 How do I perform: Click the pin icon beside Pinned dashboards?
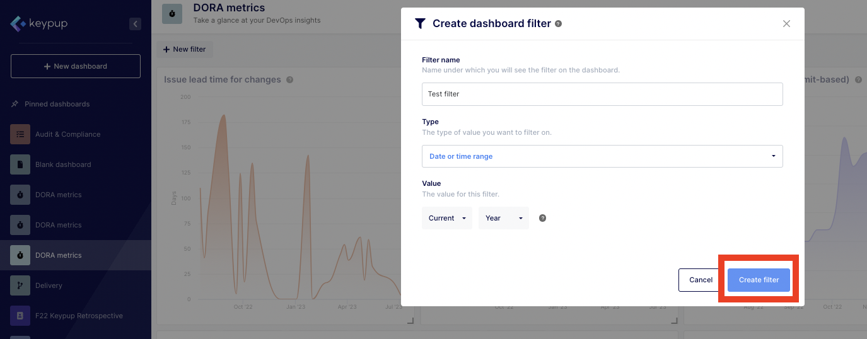point(15,104)
